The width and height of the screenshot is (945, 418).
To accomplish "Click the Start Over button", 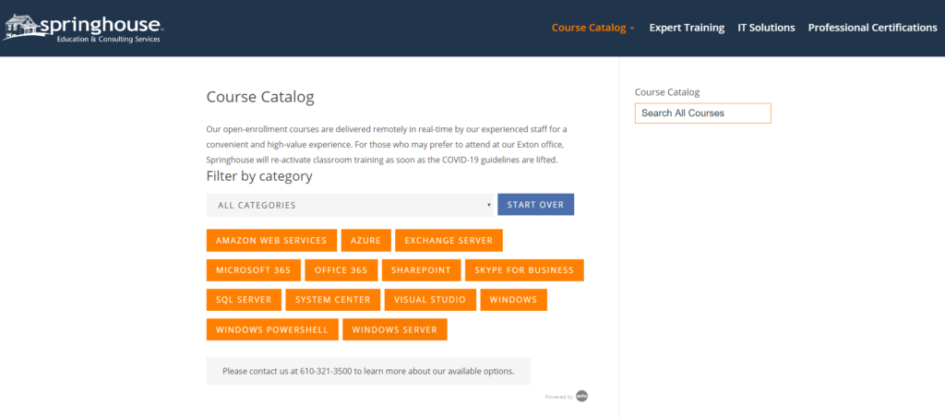I will 536,204.
